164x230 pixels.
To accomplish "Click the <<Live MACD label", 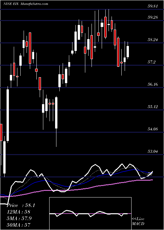I will pos(138,221).
